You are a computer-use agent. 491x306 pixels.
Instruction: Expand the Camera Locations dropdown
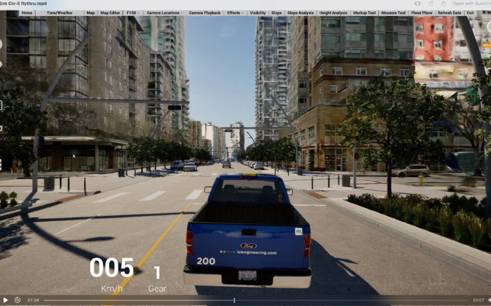[164, 13]
